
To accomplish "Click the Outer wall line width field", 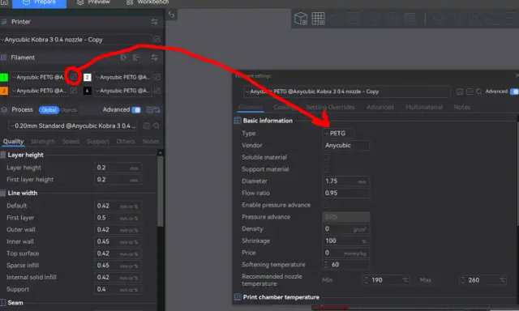I will [118, 230].
